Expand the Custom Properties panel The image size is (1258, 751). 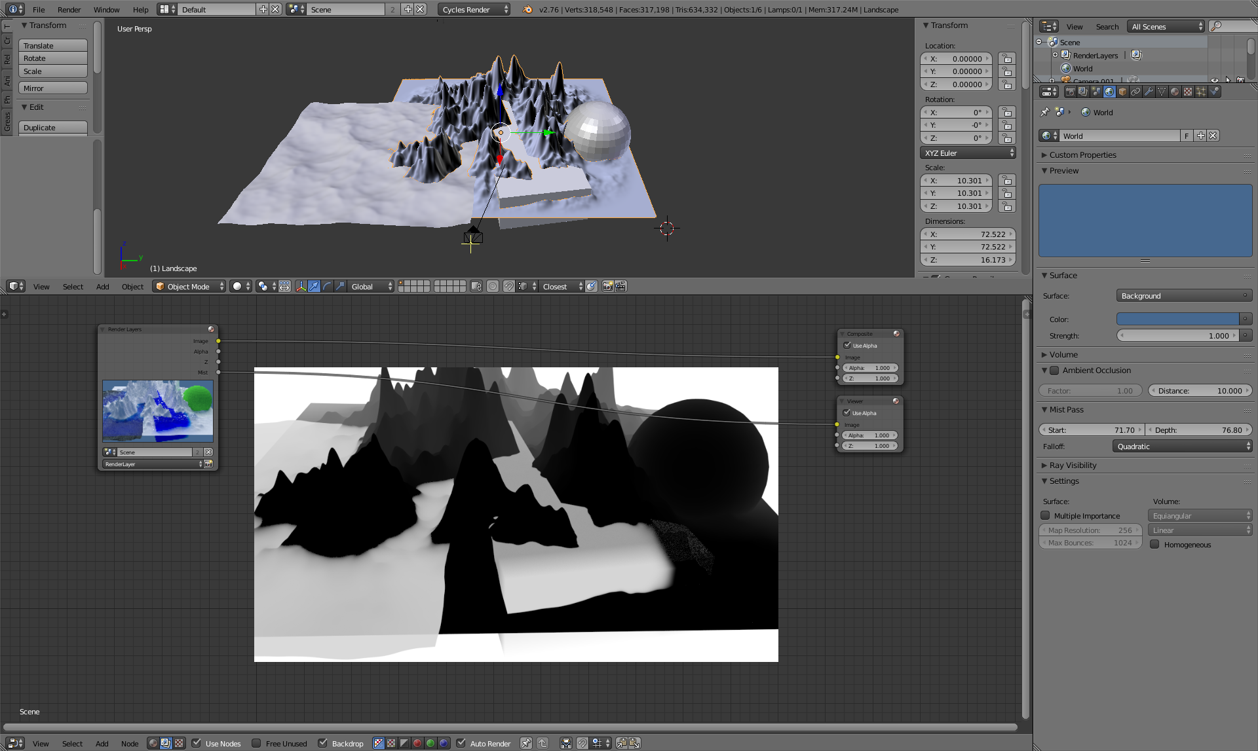pos(1082,155)
